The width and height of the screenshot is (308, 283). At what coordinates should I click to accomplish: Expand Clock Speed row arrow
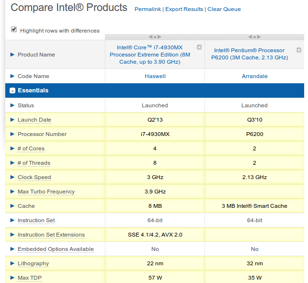point(12,177)
